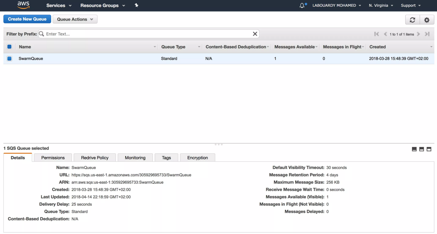Open the settings gear for queue list
Viewport: 437px width, 234px height.
click(x=427, y=20)
